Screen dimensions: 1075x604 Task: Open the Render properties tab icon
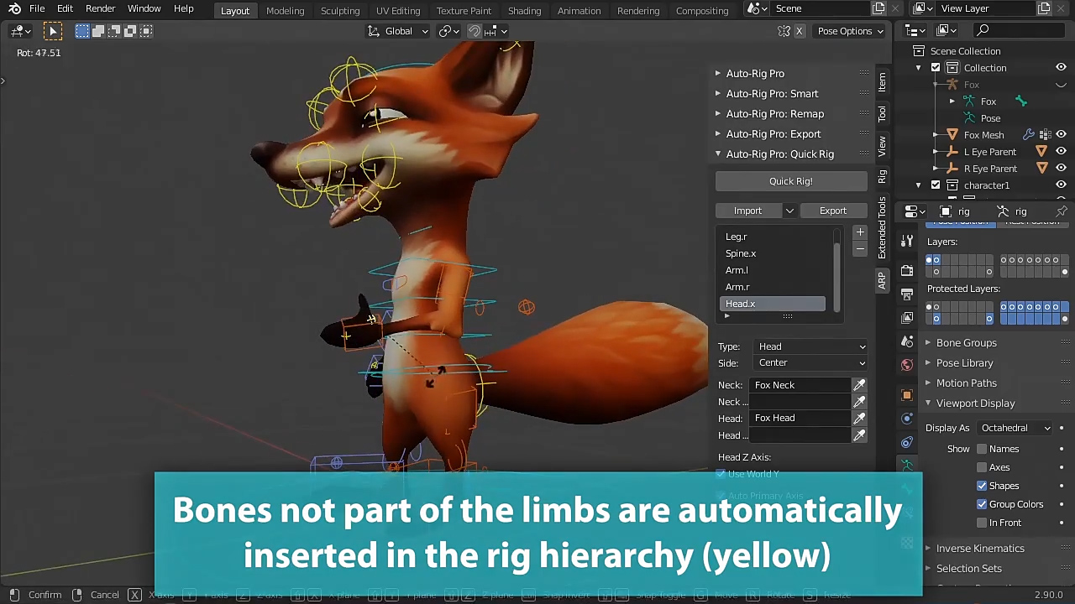click(907, 271)
